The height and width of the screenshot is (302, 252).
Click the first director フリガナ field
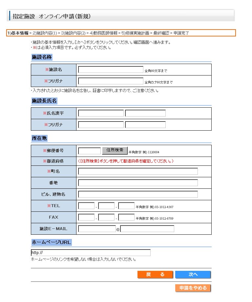[101, 125]
